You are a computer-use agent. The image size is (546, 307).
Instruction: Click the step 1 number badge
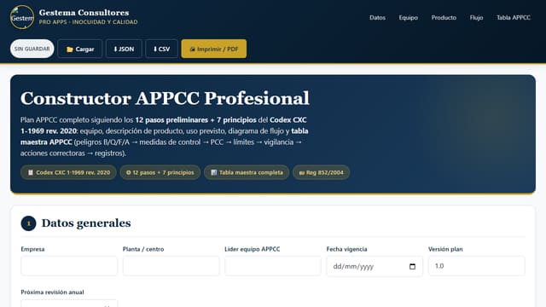pyautogui.click(x=28, y=223)
